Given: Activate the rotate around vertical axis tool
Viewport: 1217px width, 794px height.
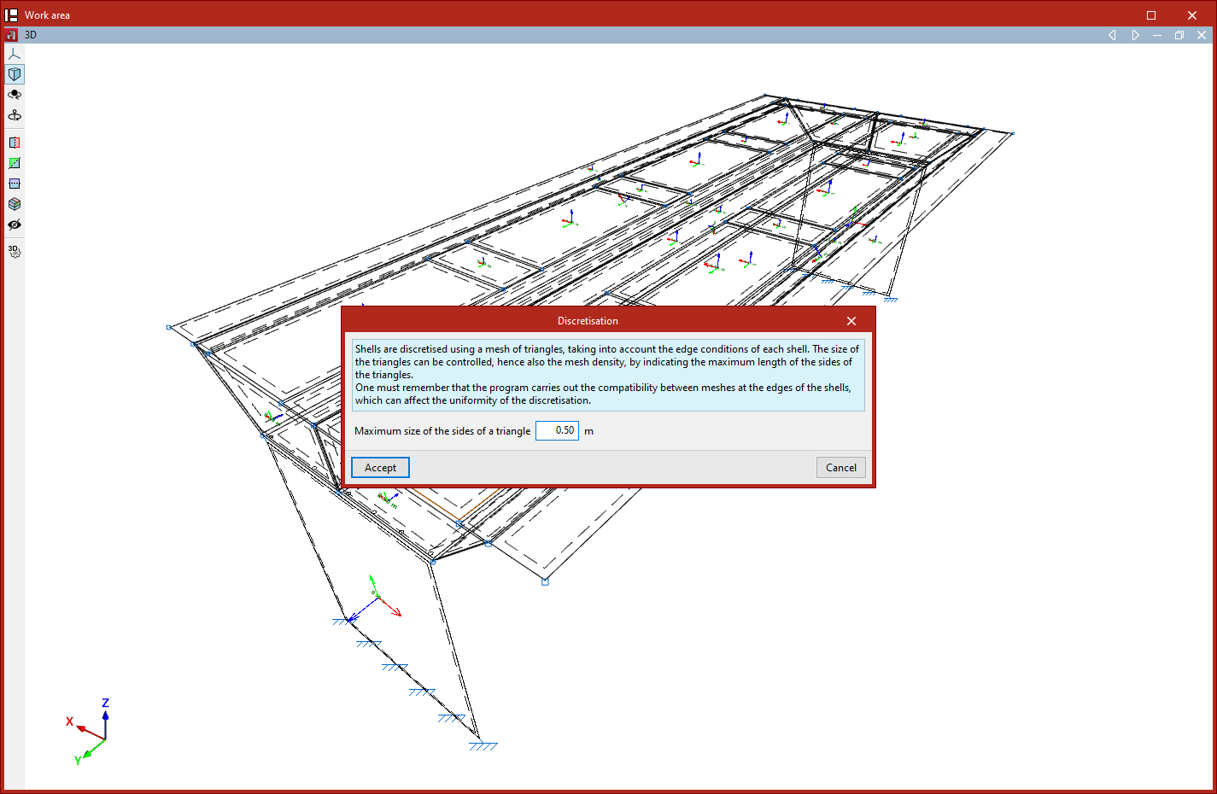Looking at the screenshot, I should point(15,115).
